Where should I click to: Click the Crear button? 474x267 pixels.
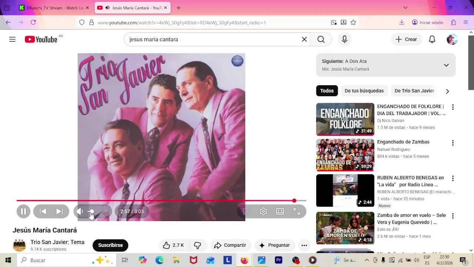[406, 39]
